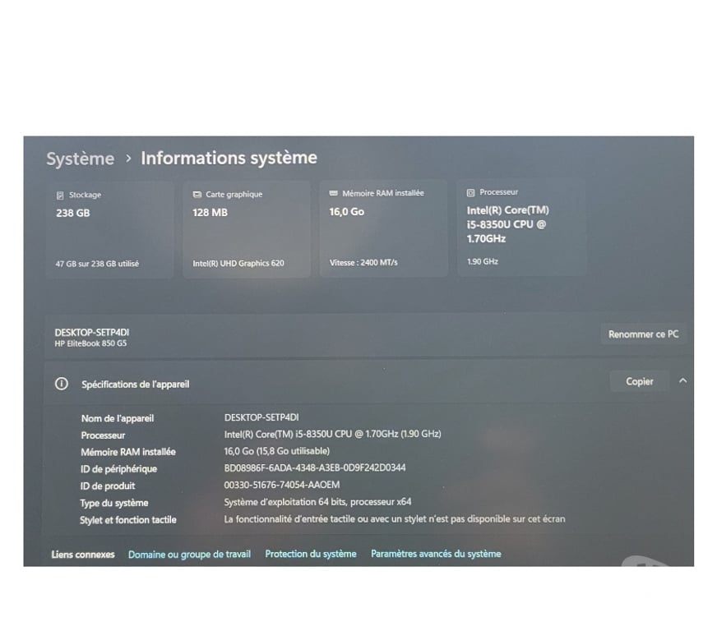Open the Protection du système link

click(x=310, y=554)
